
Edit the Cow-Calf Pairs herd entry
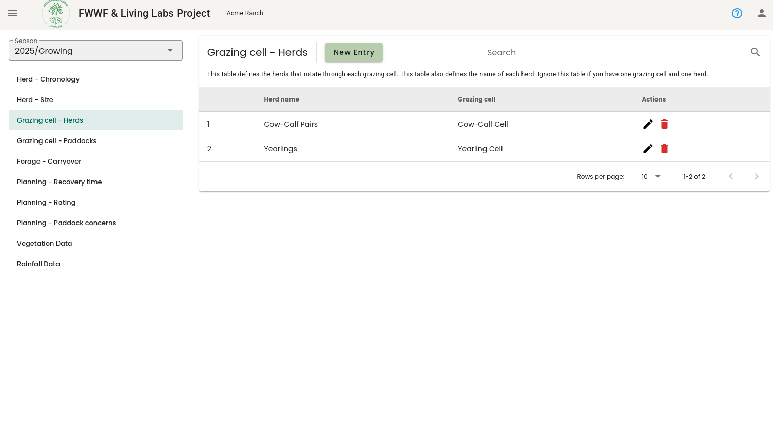(648, 124)
